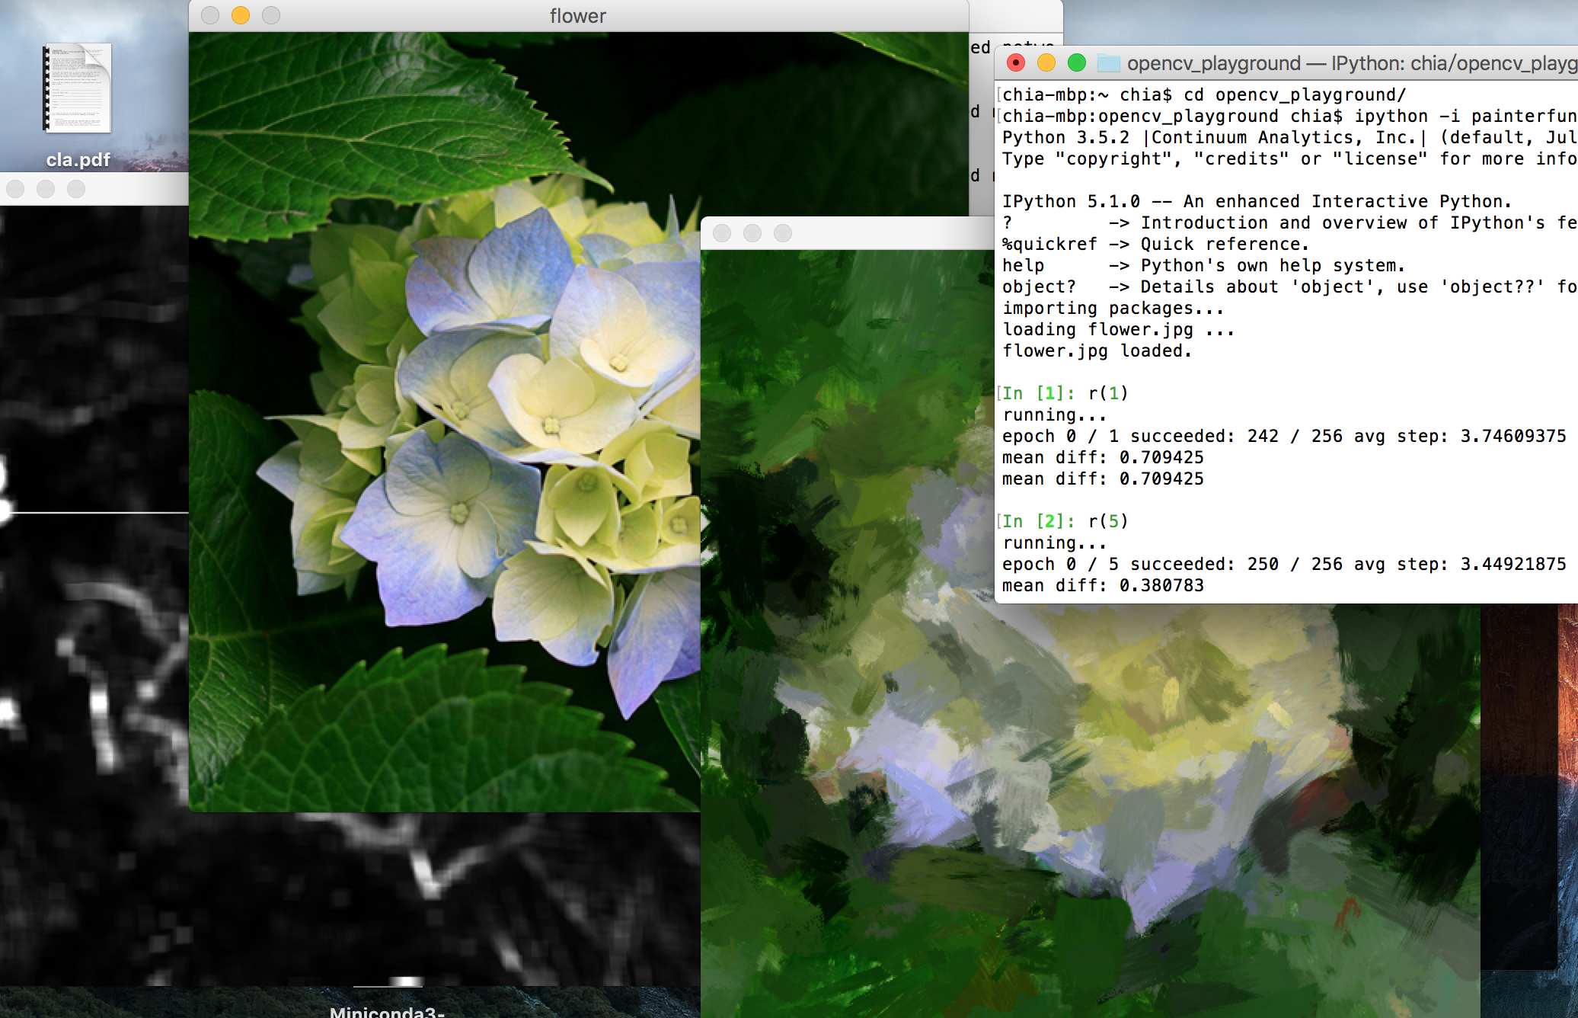Image resolution: width=1578 pixels, height=1018 pixels.
Task: Maximize the terminal with the green button
Action: pos(1077,63)
